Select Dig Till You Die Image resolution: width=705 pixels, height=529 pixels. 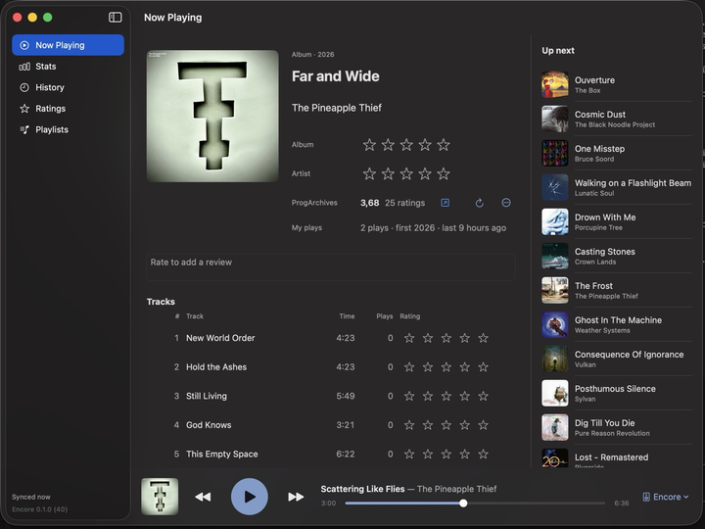coord(617,427)
